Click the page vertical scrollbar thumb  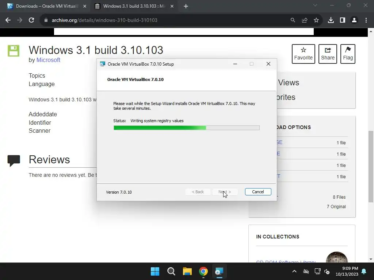(371, 167)
